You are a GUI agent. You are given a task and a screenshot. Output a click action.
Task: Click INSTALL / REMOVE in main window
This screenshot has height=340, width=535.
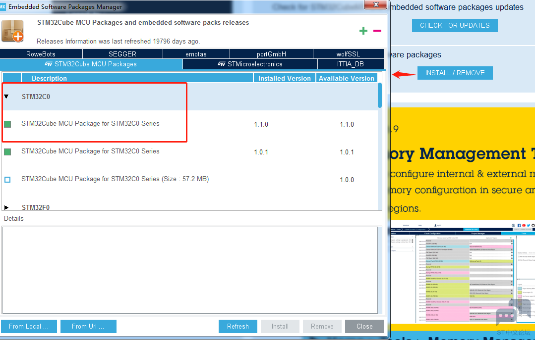455,73
